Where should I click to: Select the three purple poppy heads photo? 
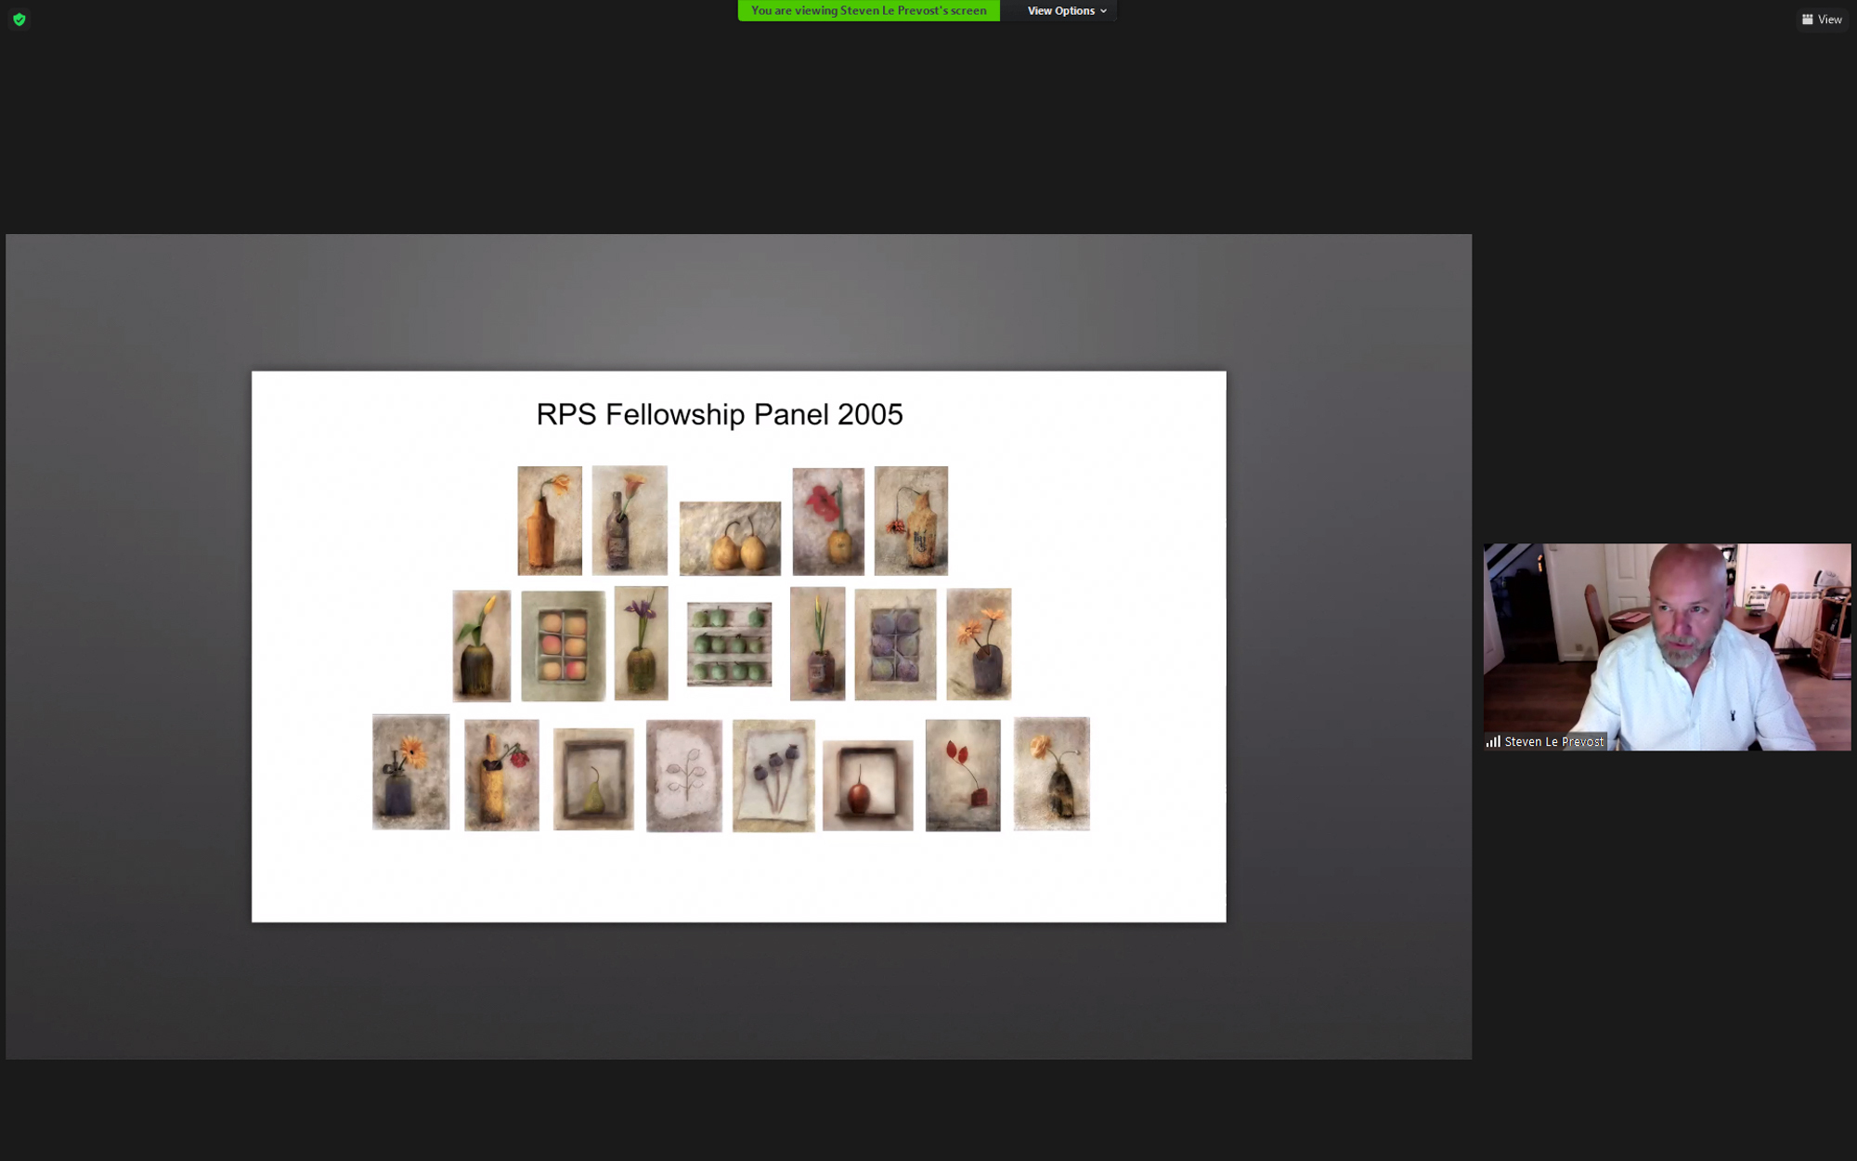773,776
